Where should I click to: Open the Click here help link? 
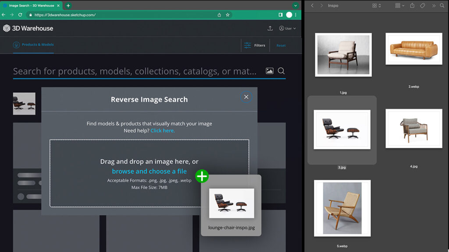[163, 130]
